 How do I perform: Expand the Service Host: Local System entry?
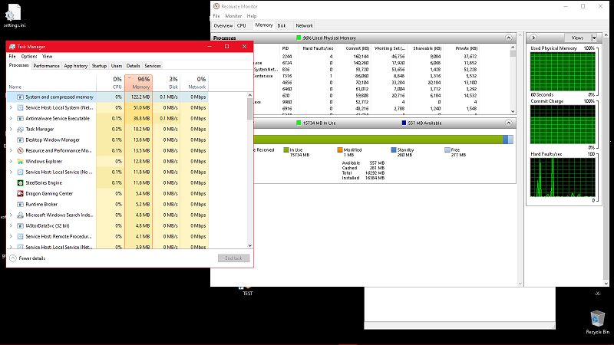coord(11,107)
